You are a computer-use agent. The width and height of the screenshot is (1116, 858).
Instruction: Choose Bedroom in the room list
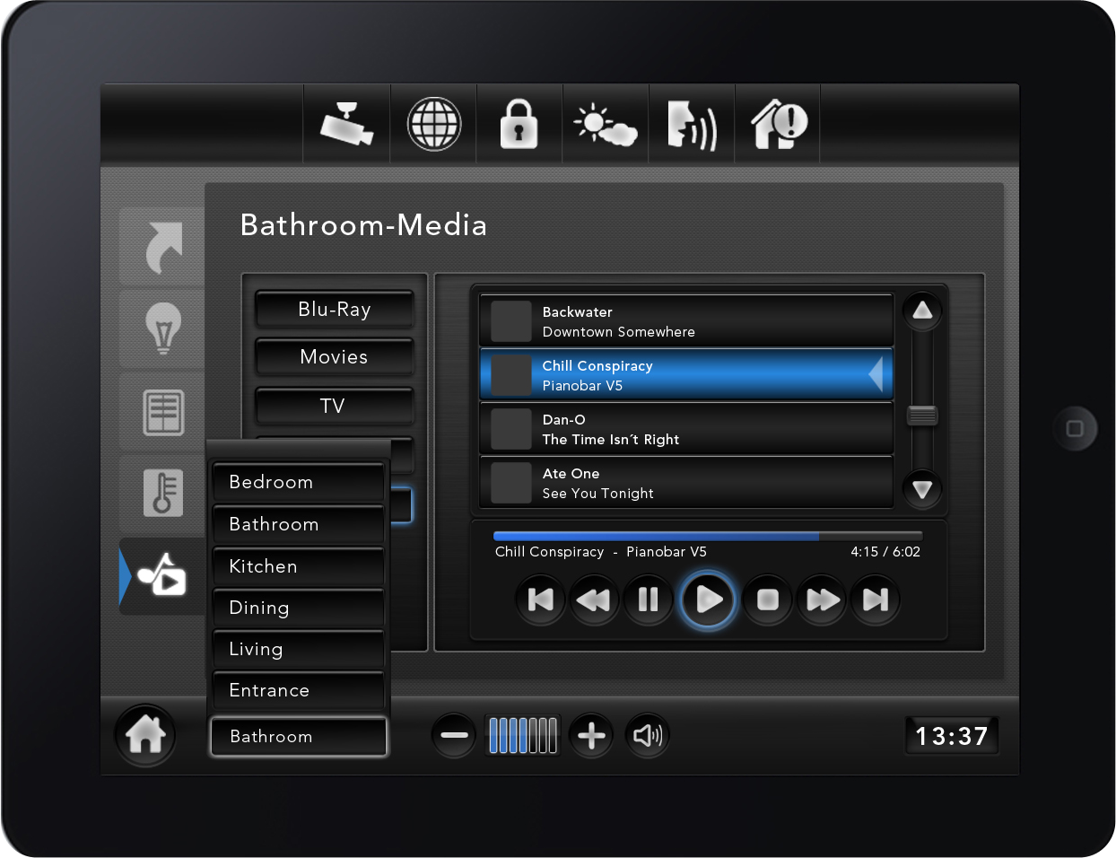pos(298,482)
